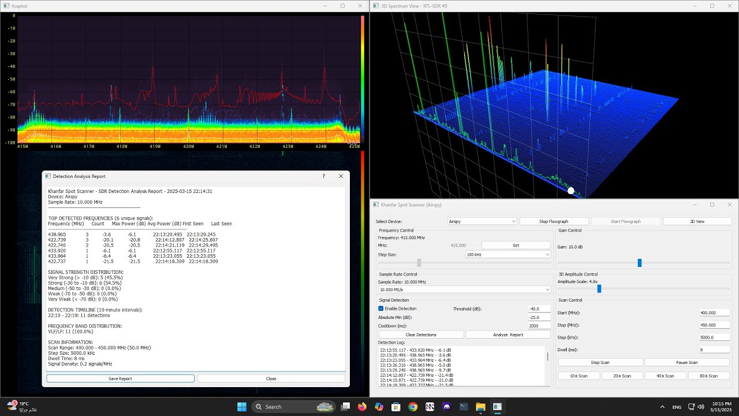Open the 3D View window button
Screen dimensions: 739x416
[697, 221]
